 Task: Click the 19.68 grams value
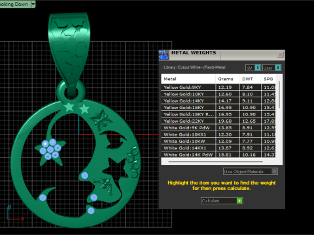(225, 121)
